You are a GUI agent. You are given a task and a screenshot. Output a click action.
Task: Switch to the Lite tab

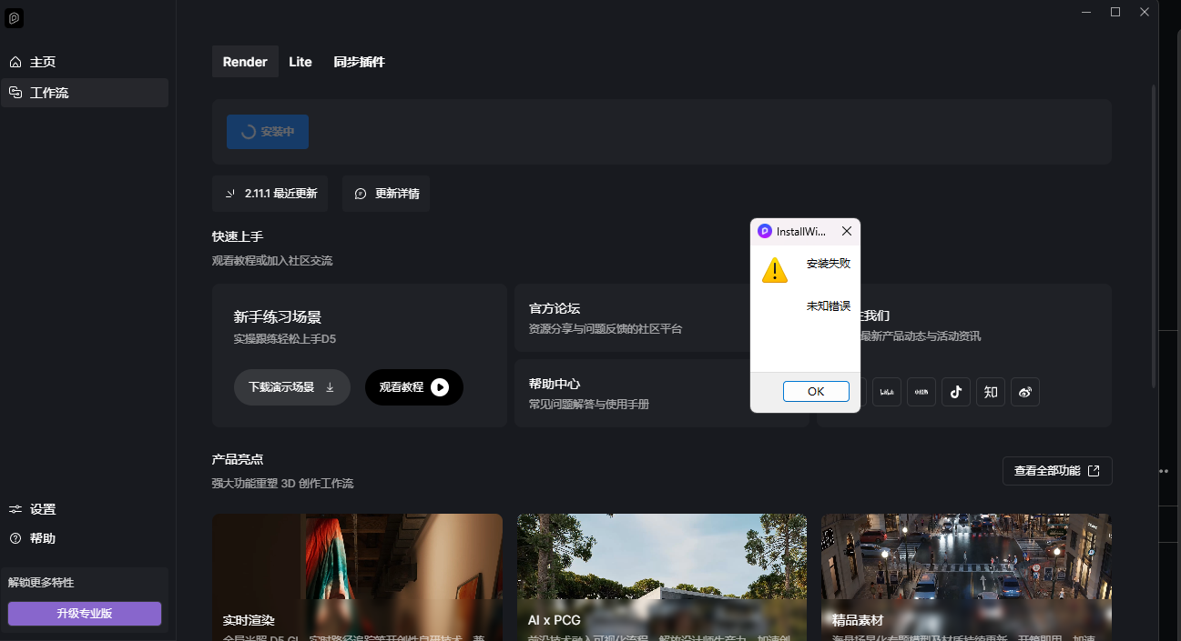tap(300, 62)
